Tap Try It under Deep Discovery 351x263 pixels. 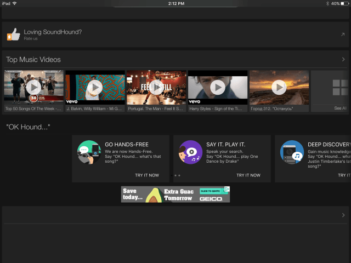click(344, 175)
